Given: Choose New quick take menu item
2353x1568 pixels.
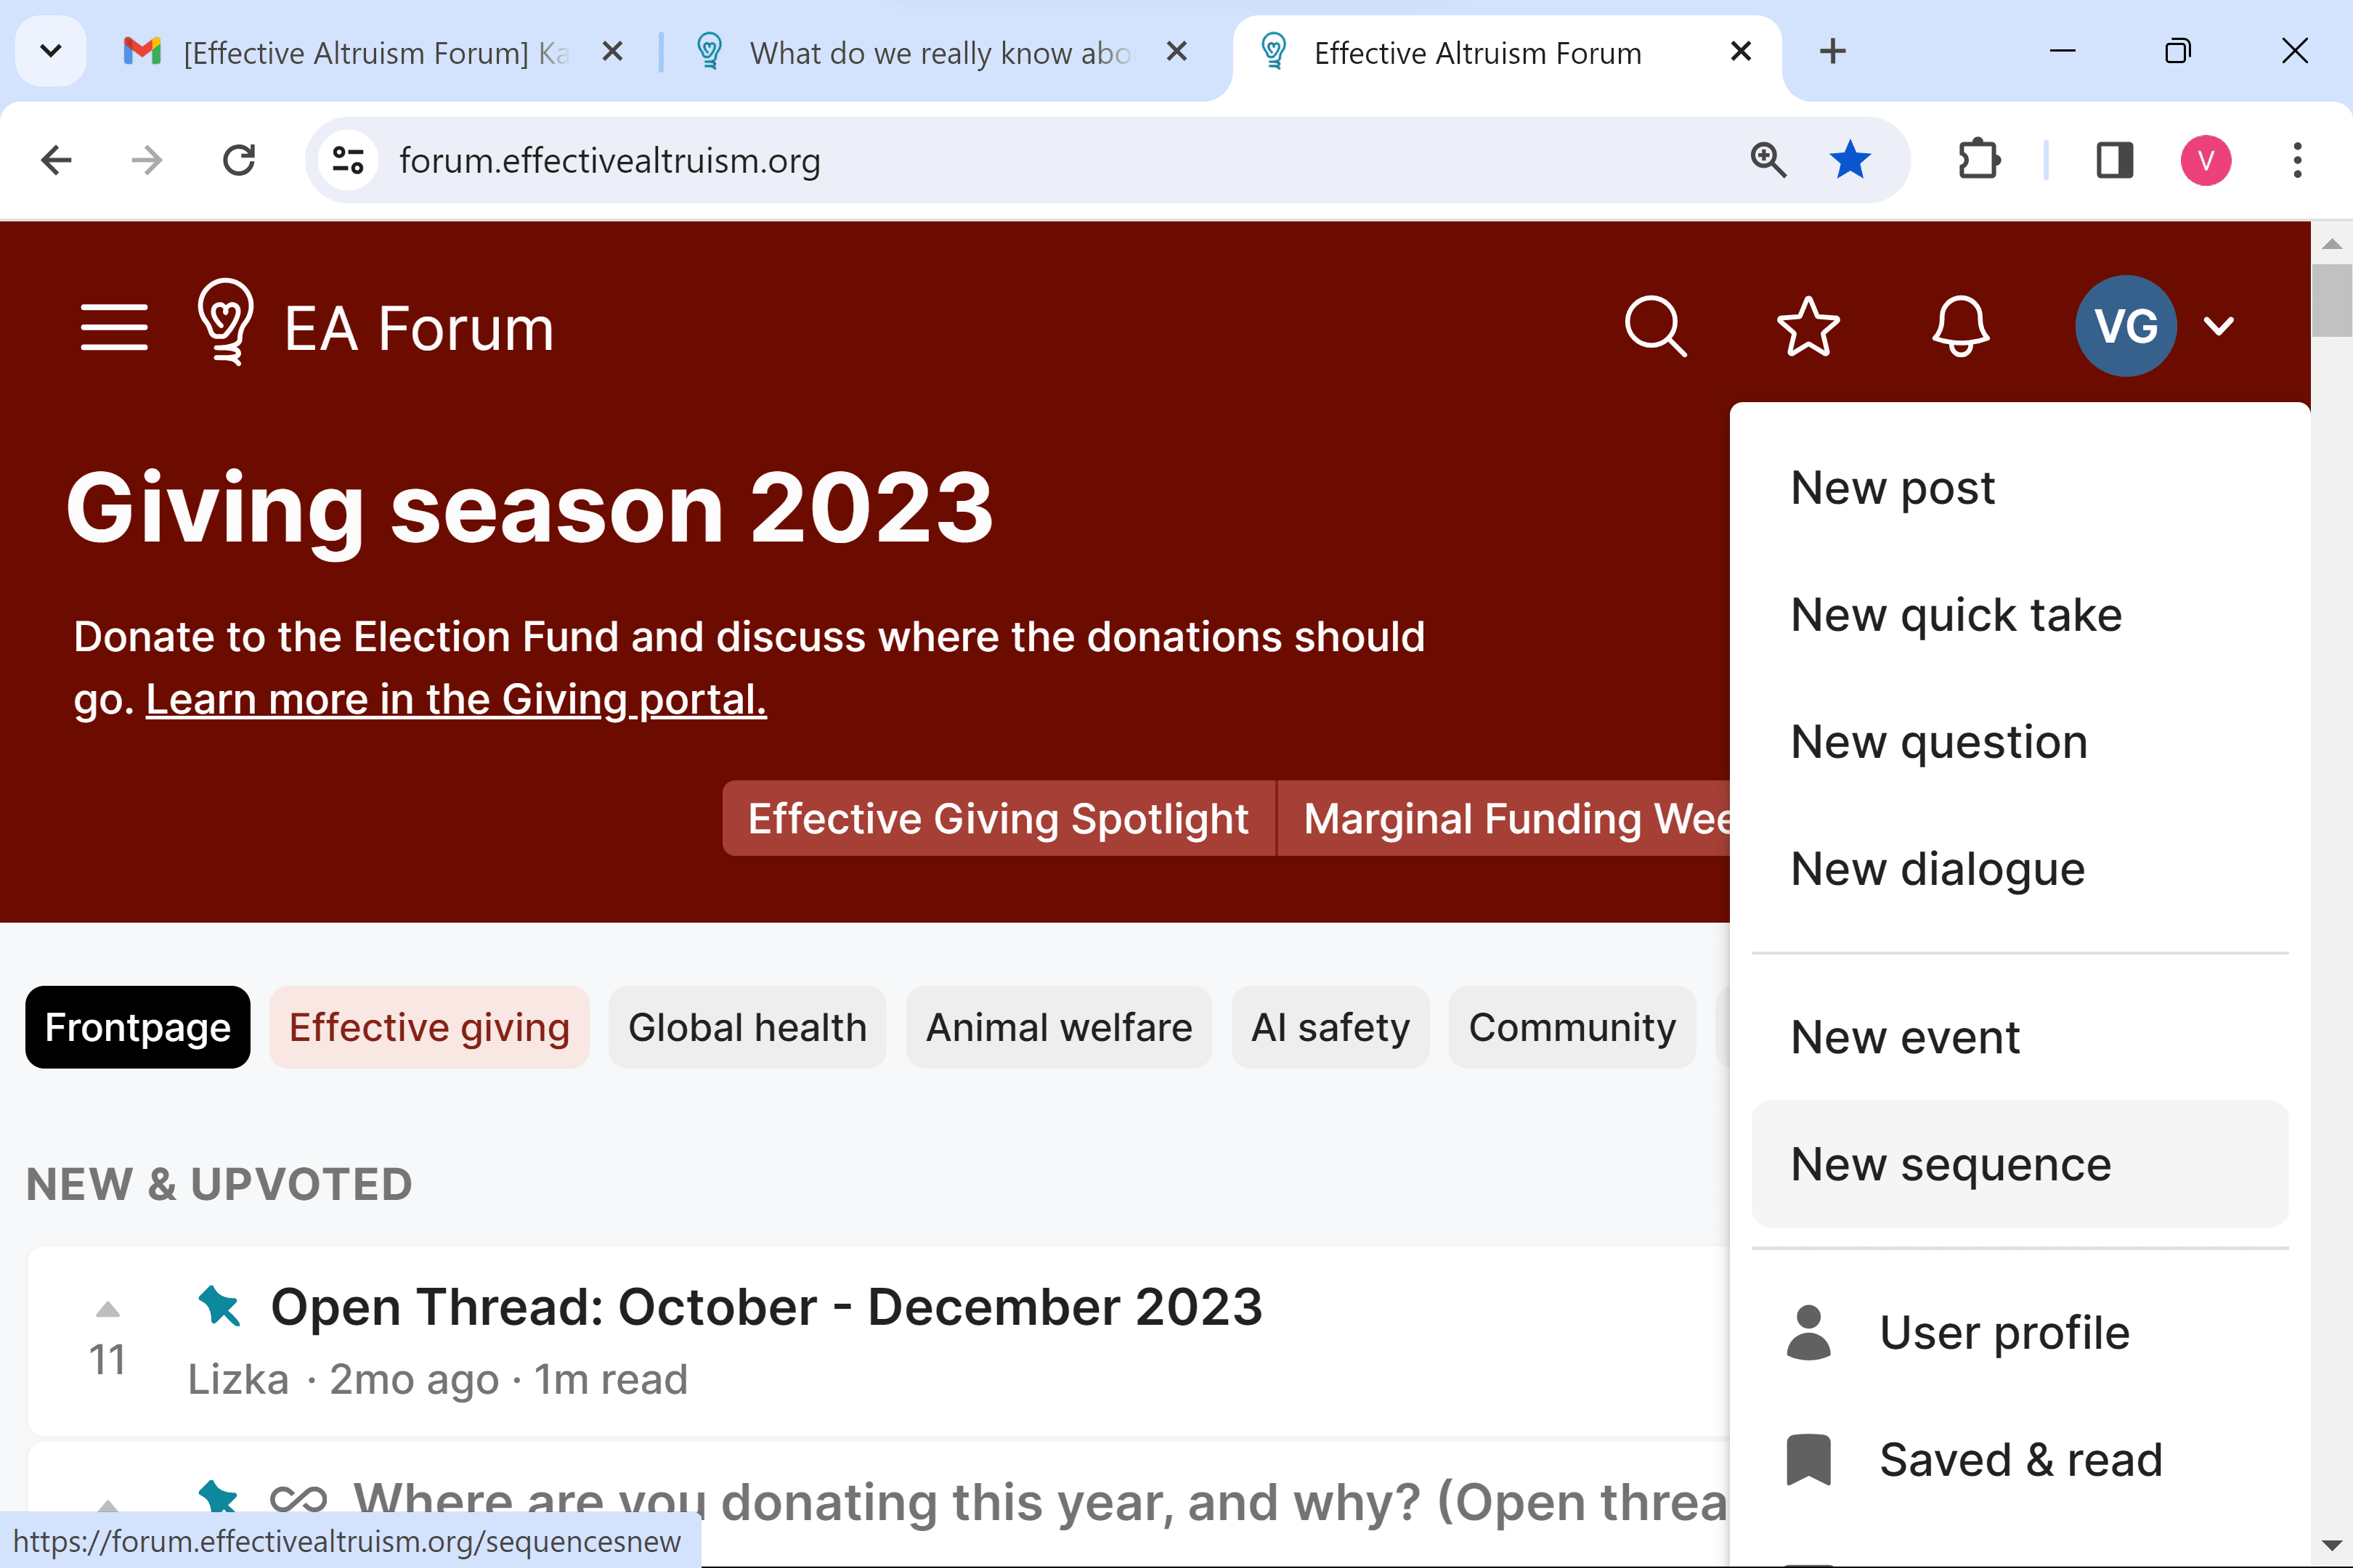Looking at the screenshot, I should [x=1956, y=614].
